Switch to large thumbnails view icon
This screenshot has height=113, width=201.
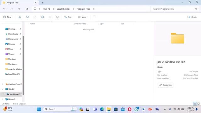tap(198, 104)
